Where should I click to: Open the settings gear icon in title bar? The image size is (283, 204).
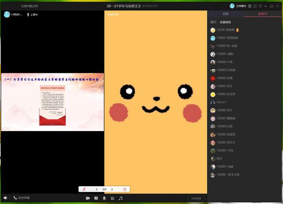(250, 6)
